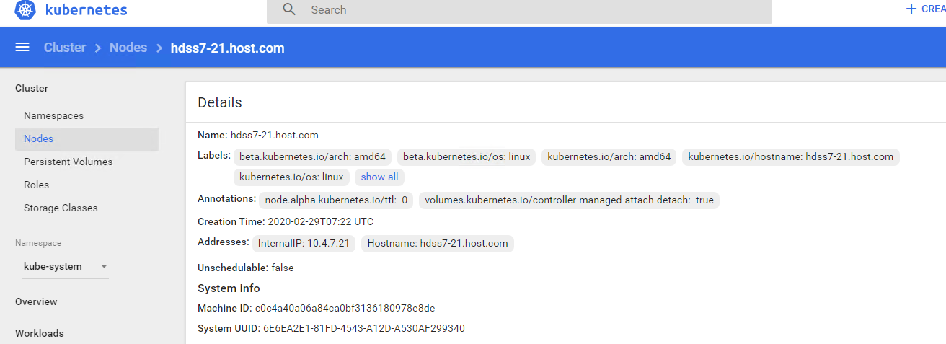Click the kubernetes.io/hostname label chip
The height and width of the screenshot is (344, 946).
click(x=790, y=156)
